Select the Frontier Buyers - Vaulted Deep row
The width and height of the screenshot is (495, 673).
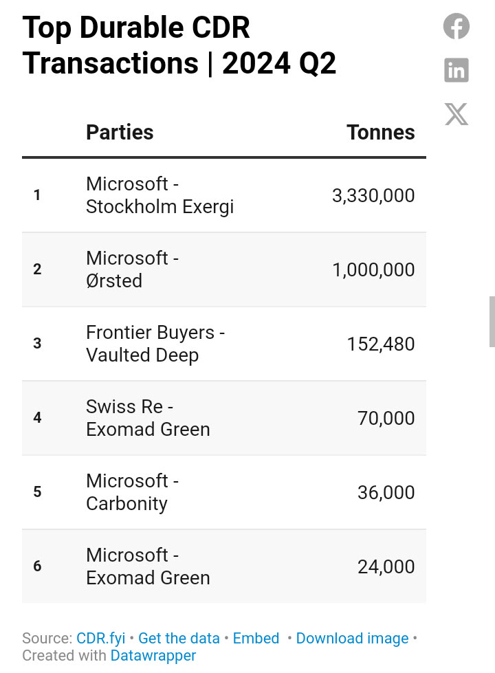click(224, 344)
